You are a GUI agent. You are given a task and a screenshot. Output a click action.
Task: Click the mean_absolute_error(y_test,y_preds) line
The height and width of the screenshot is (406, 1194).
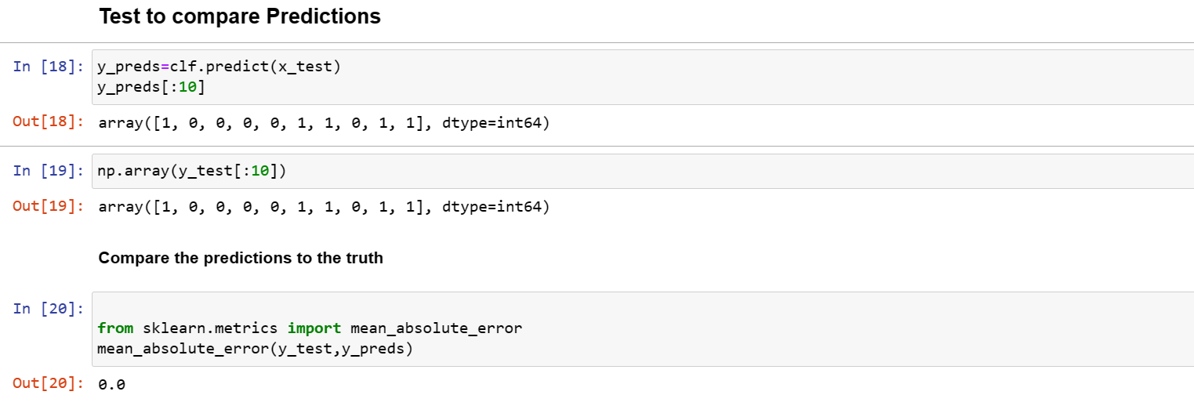tap(255, 349)
